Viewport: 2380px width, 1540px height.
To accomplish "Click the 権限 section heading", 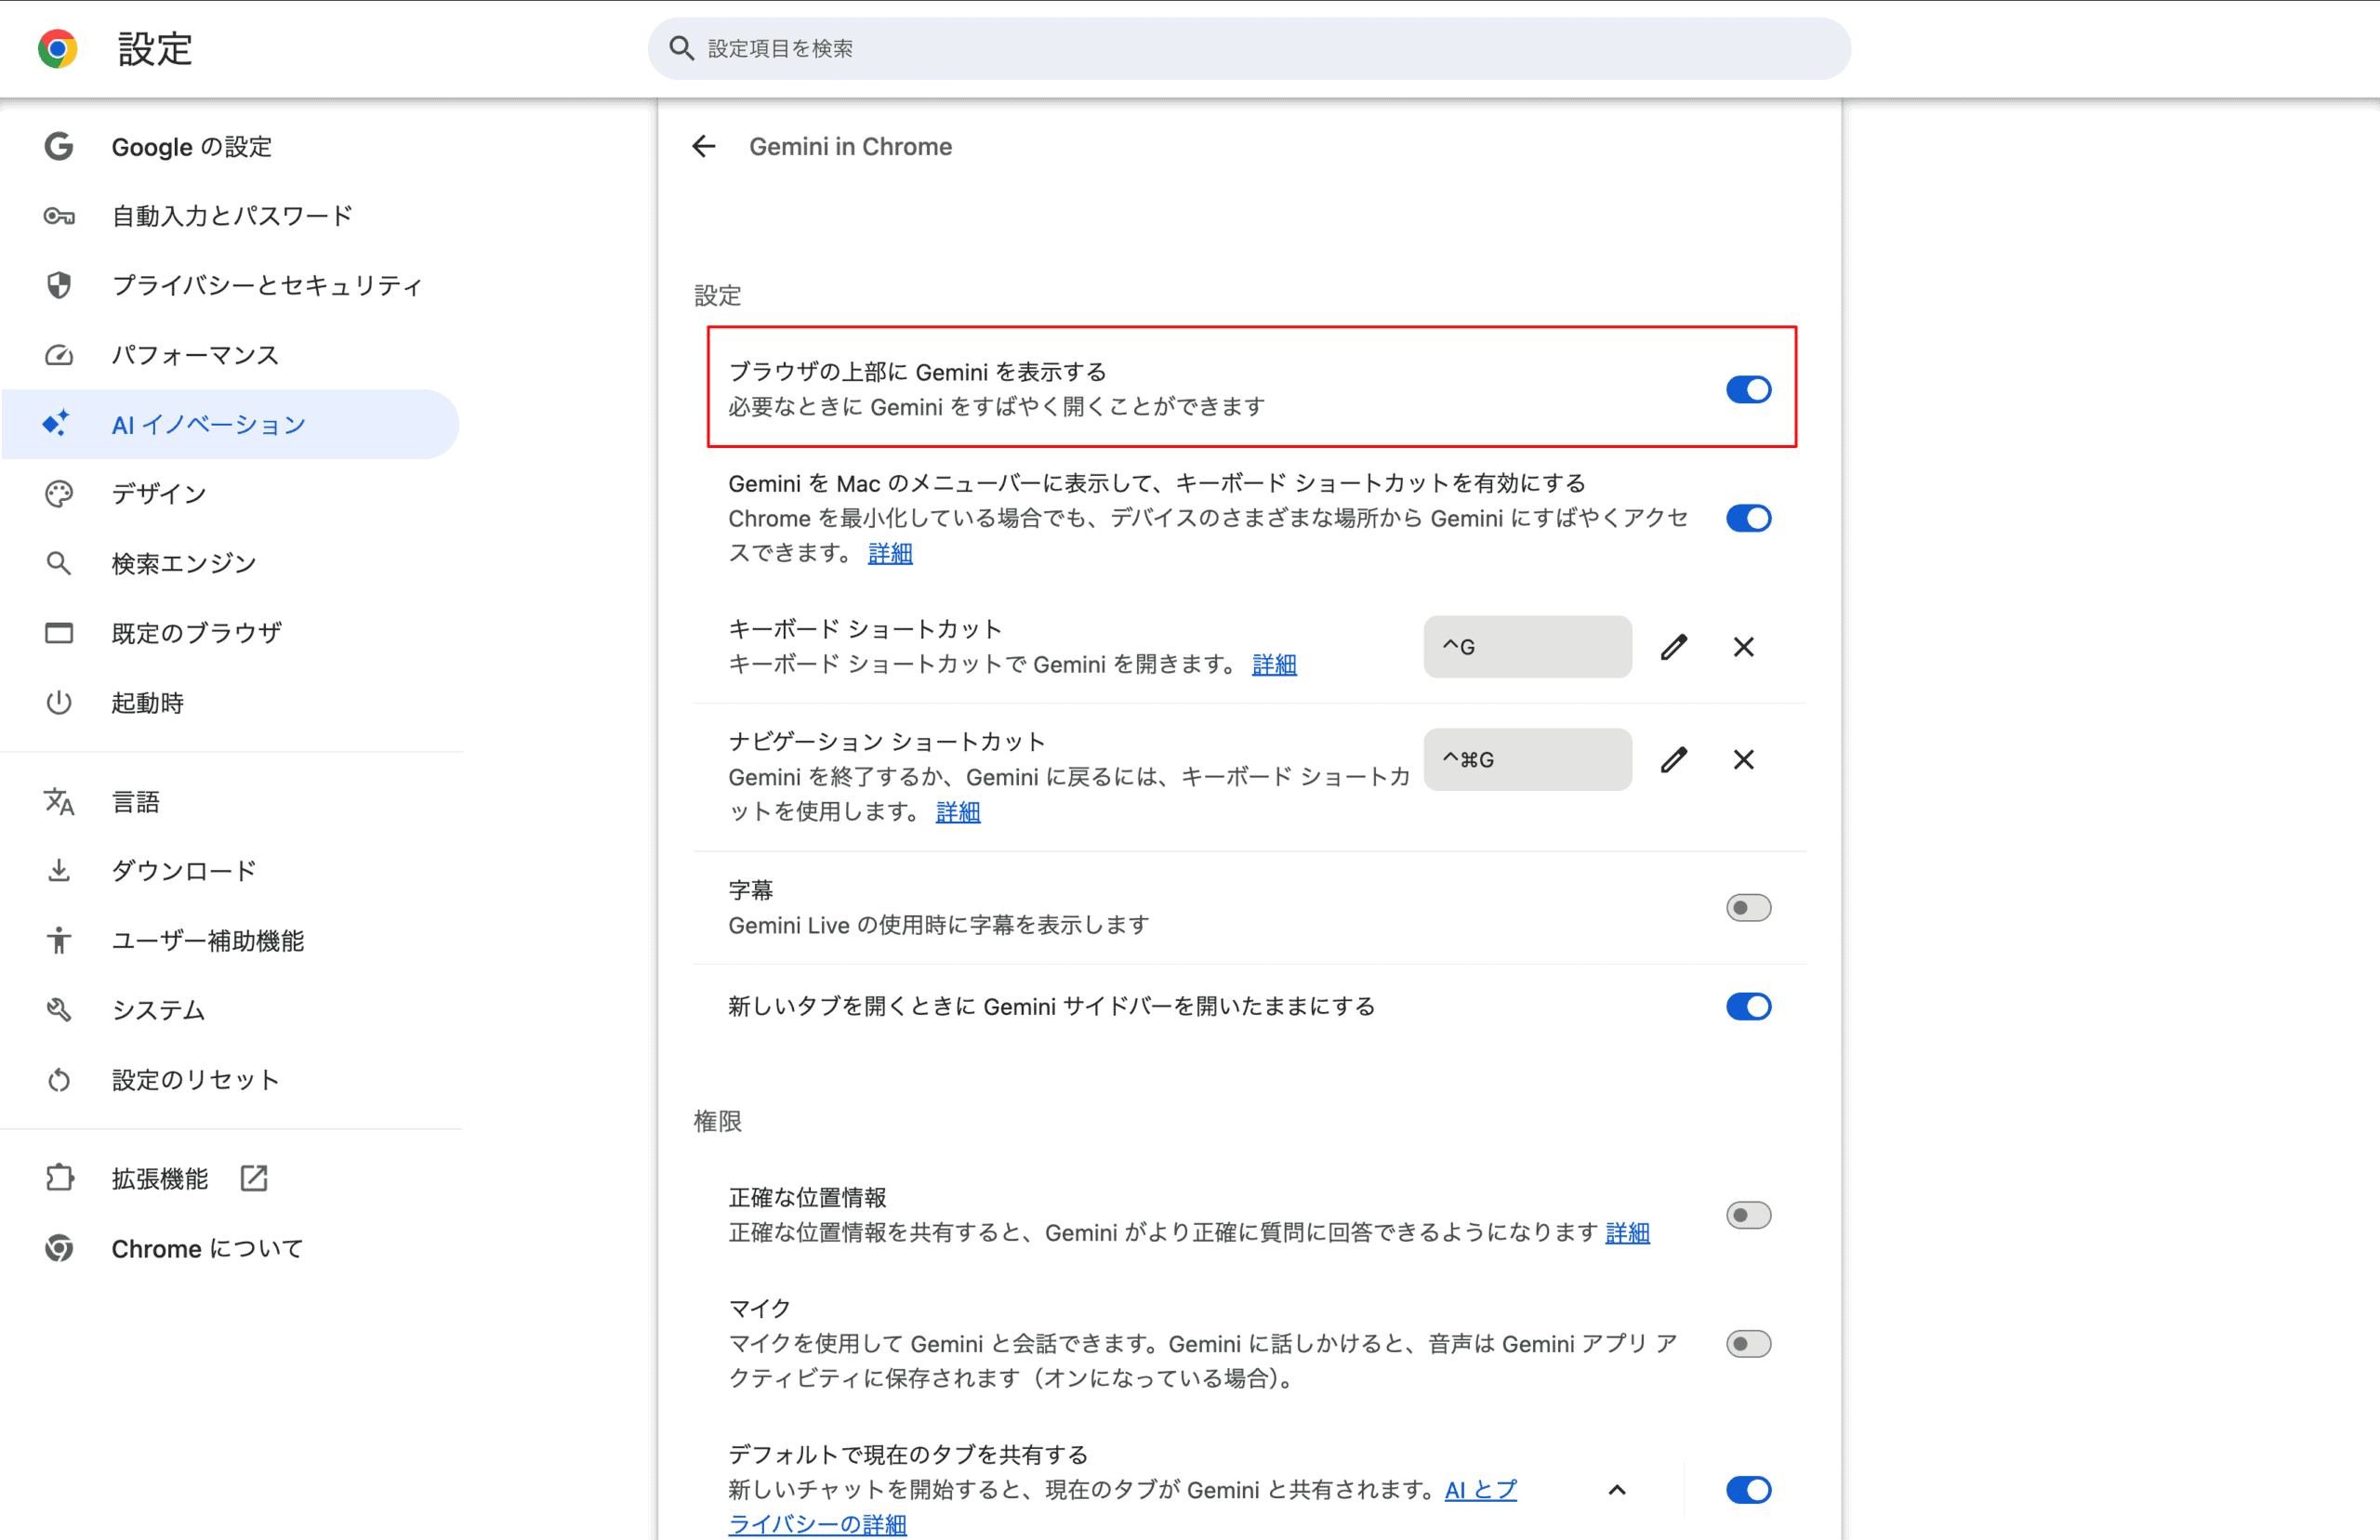I will [717, 1121].
